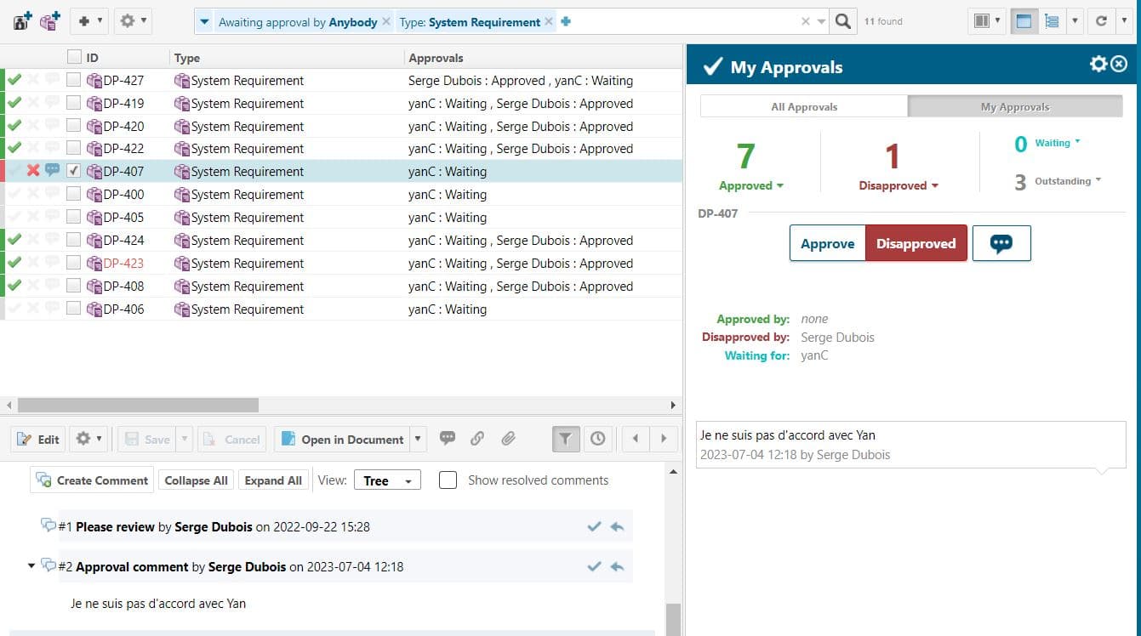Click the search magnifier icon

[x=842, y=21]
